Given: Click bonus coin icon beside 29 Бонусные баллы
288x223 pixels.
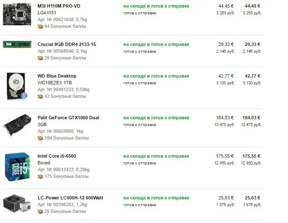Looking at the screenshot, I should coord(41,58).
